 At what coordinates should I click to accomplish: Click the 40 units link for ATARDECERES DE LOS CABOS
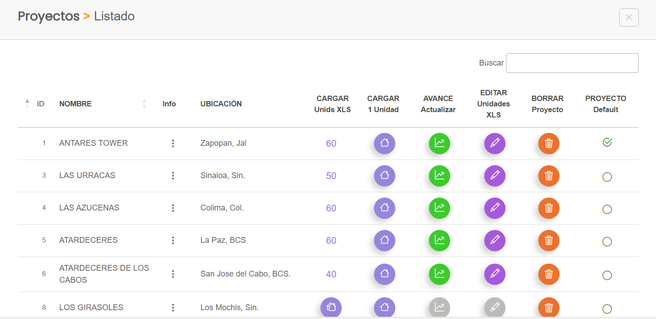click(x=331, y=274)
